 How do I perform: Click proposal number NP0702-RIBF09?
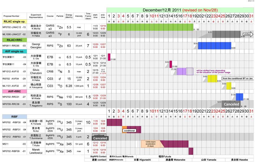(x=14, y=151)
